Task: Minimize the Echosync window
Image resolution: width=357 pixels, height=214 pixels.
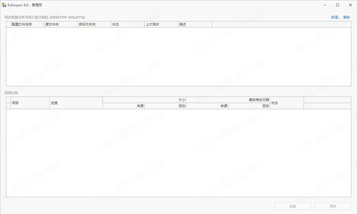Action: (x=325, y=5)
